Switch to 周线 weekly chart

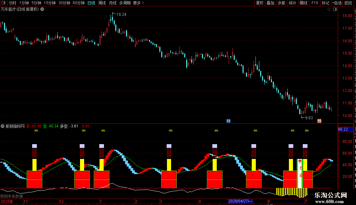102,3
